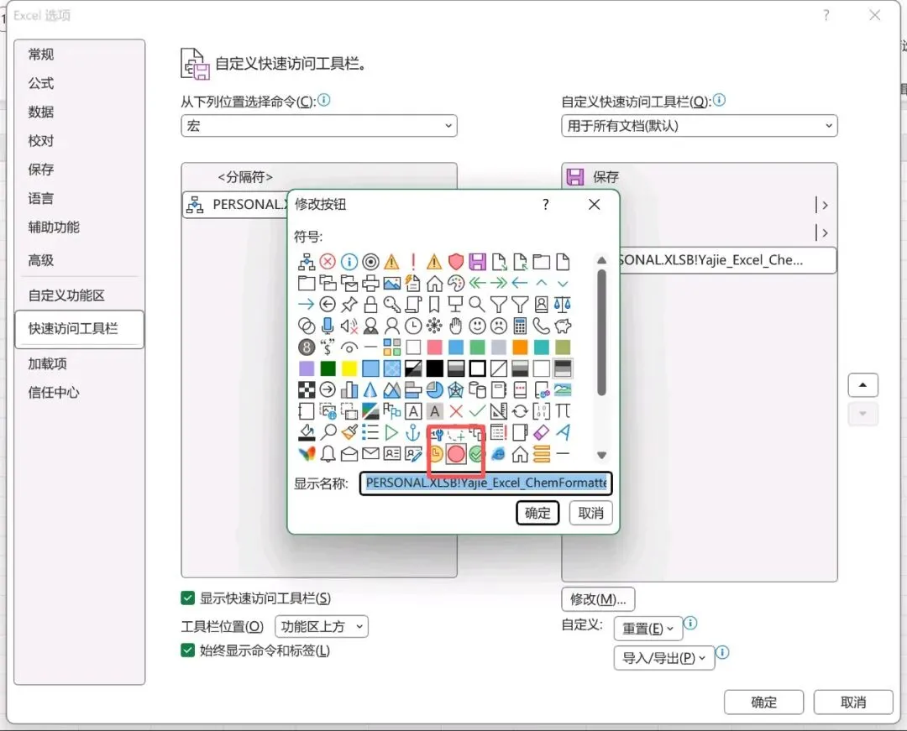Choose the bullseye target symbol
Viewport: 907px width, 731px height.
tap(370, 262)
